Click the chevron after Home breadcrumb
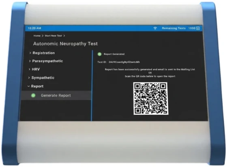The width and height of the screenshot is (227, 167). pyautogui.click(x=43, y=36)
